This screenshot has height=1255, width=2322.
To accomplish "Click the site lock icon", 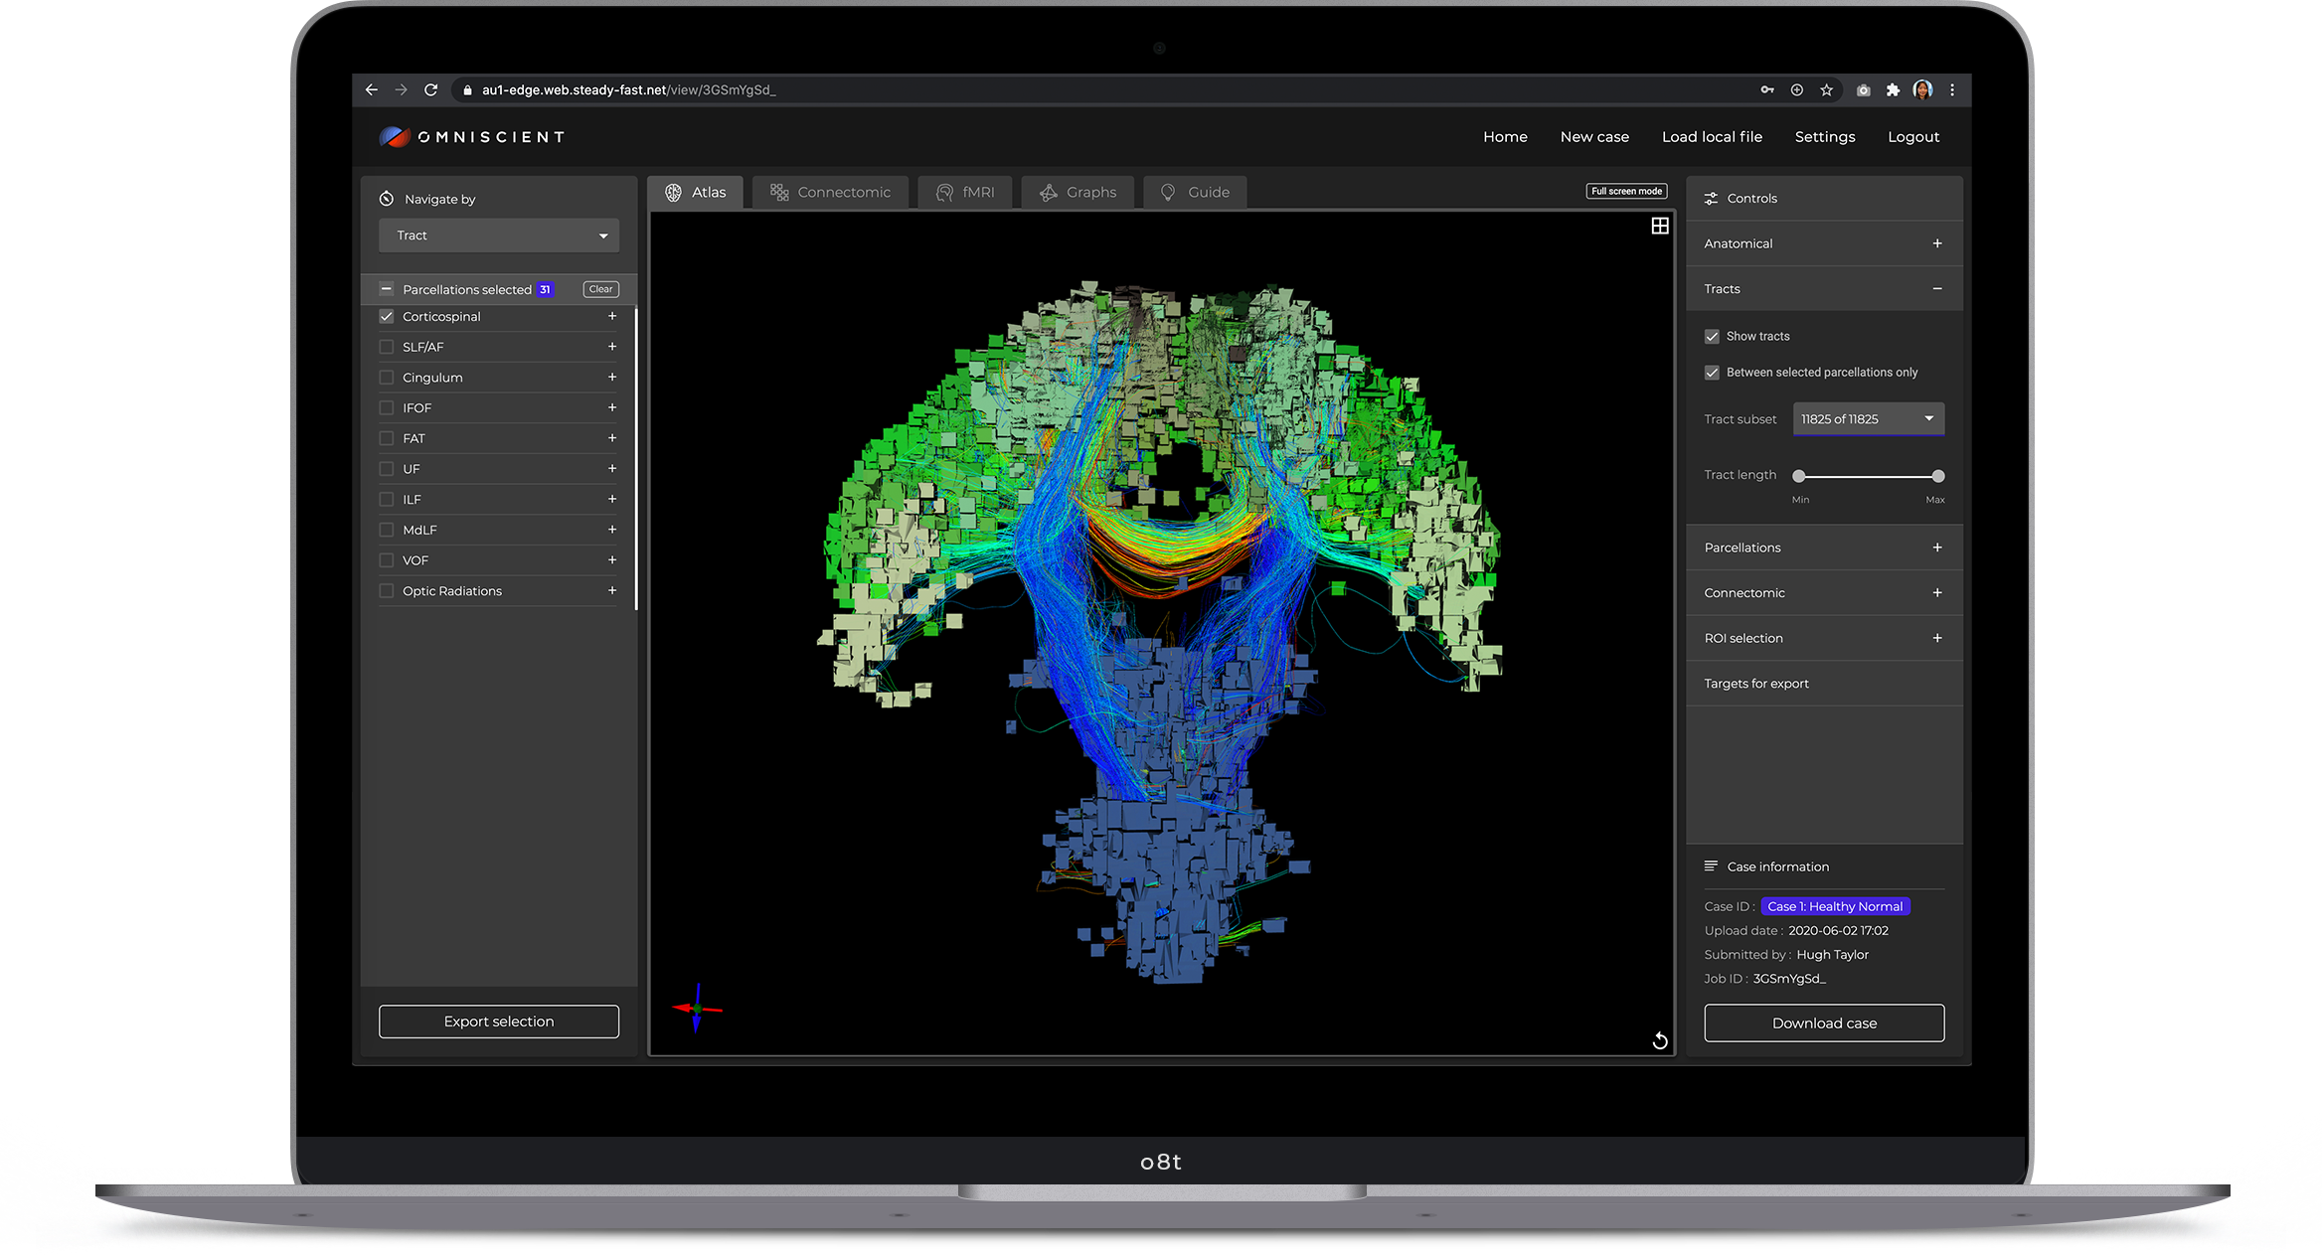I will click(x=467, y=89).
